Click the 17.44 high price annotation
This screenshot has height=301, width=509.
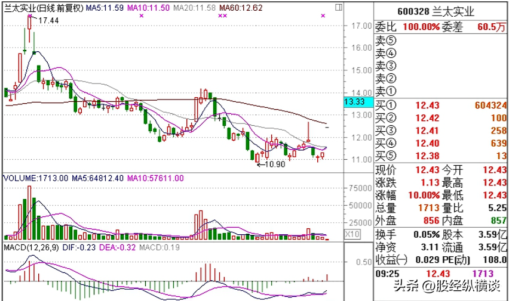[x=49, y=21]
